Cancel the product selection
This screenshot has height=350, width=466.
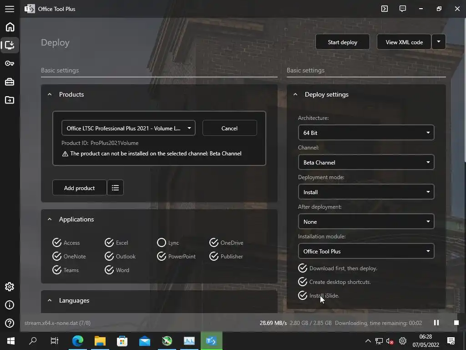[x=229, y=128]
